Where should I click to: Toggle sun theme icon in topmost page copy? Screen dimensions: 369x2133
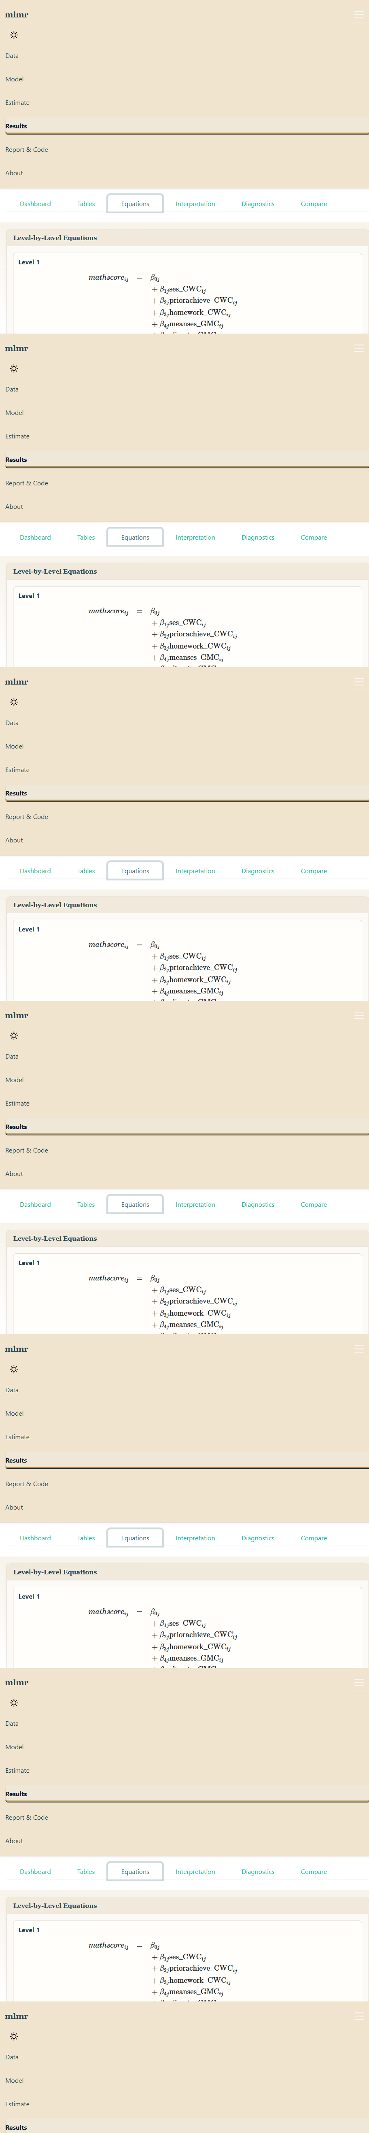[x=13, y=35]
